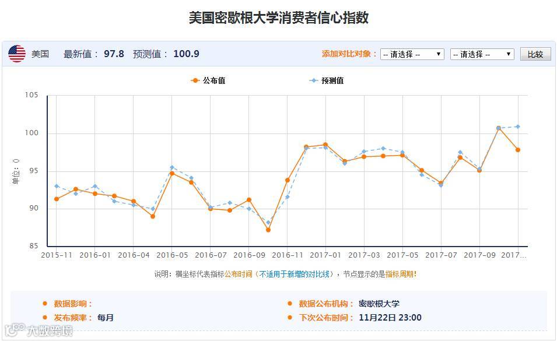Click the 数据影响 label
This screenshot has width=557, height=341.
73,304
